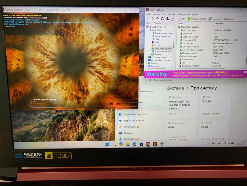Expand the Дисплей tree node
The image size is (247, 186).
pyautogui.click(x=146, y=66)
